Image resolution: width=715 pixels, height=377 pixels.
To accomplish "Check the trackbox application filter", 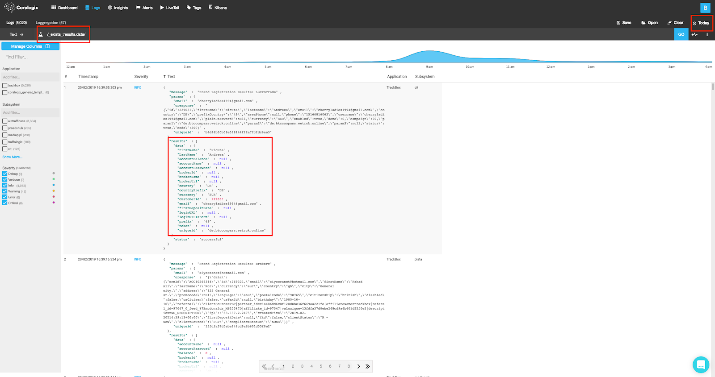I will [5, 86].
